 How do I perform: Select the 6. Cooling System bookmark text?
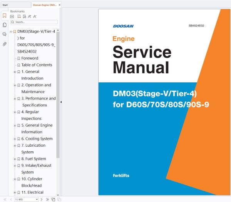point(37,139)
